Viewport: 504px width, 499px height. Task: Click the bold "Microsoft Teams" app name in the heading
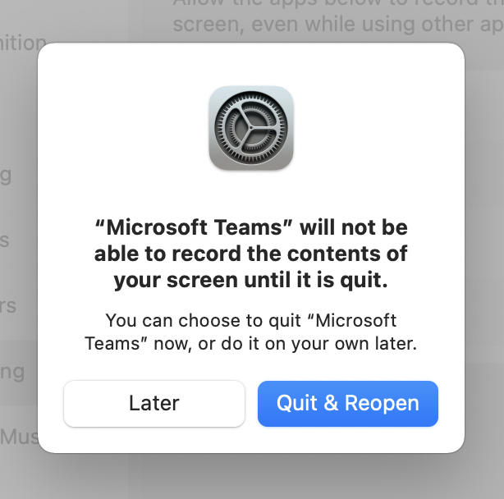tap(194, 227)
